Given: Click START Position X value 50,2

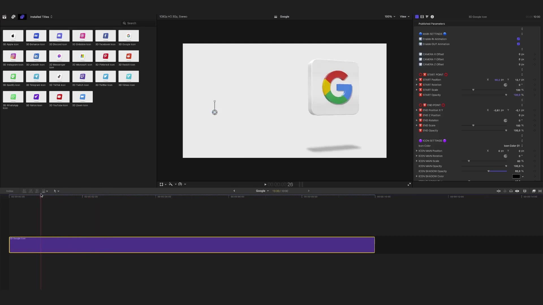Looking at the screenshot, I should tap(497, 80).
